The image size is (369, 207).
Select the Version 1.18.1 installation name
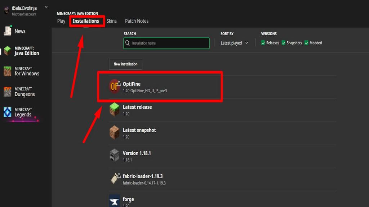coord(137,153)
